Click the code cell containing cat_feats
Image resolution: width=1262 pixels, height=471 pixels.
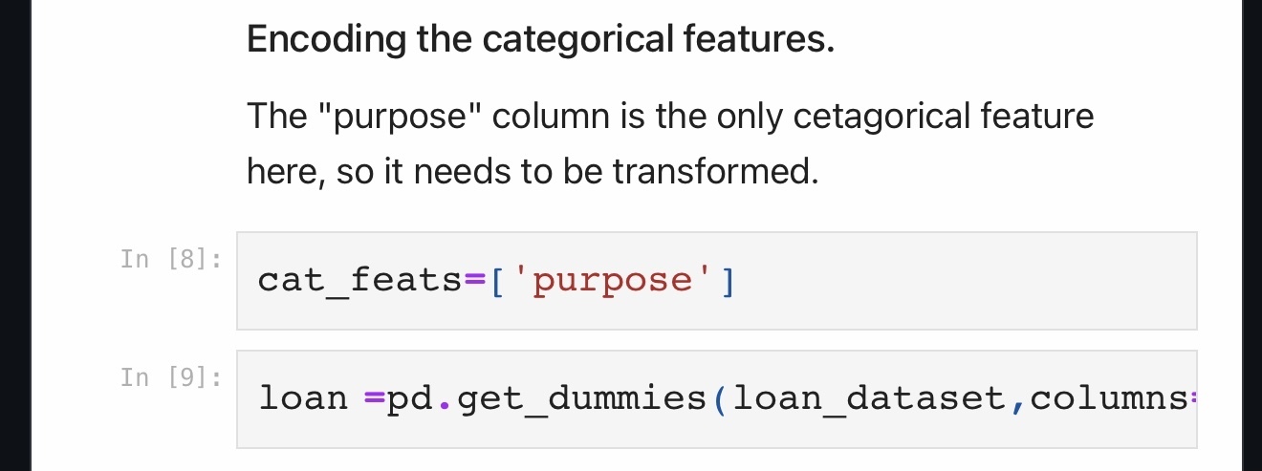tap(716, 281)
